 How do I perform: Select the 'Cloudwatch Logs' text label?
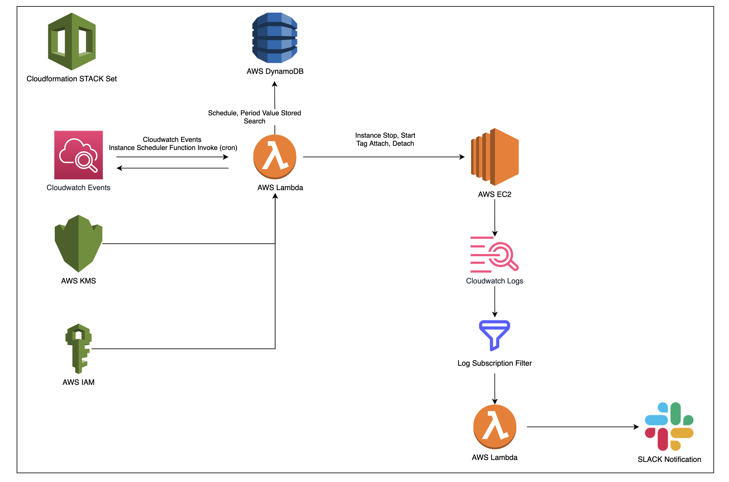(x=494, y=281)
